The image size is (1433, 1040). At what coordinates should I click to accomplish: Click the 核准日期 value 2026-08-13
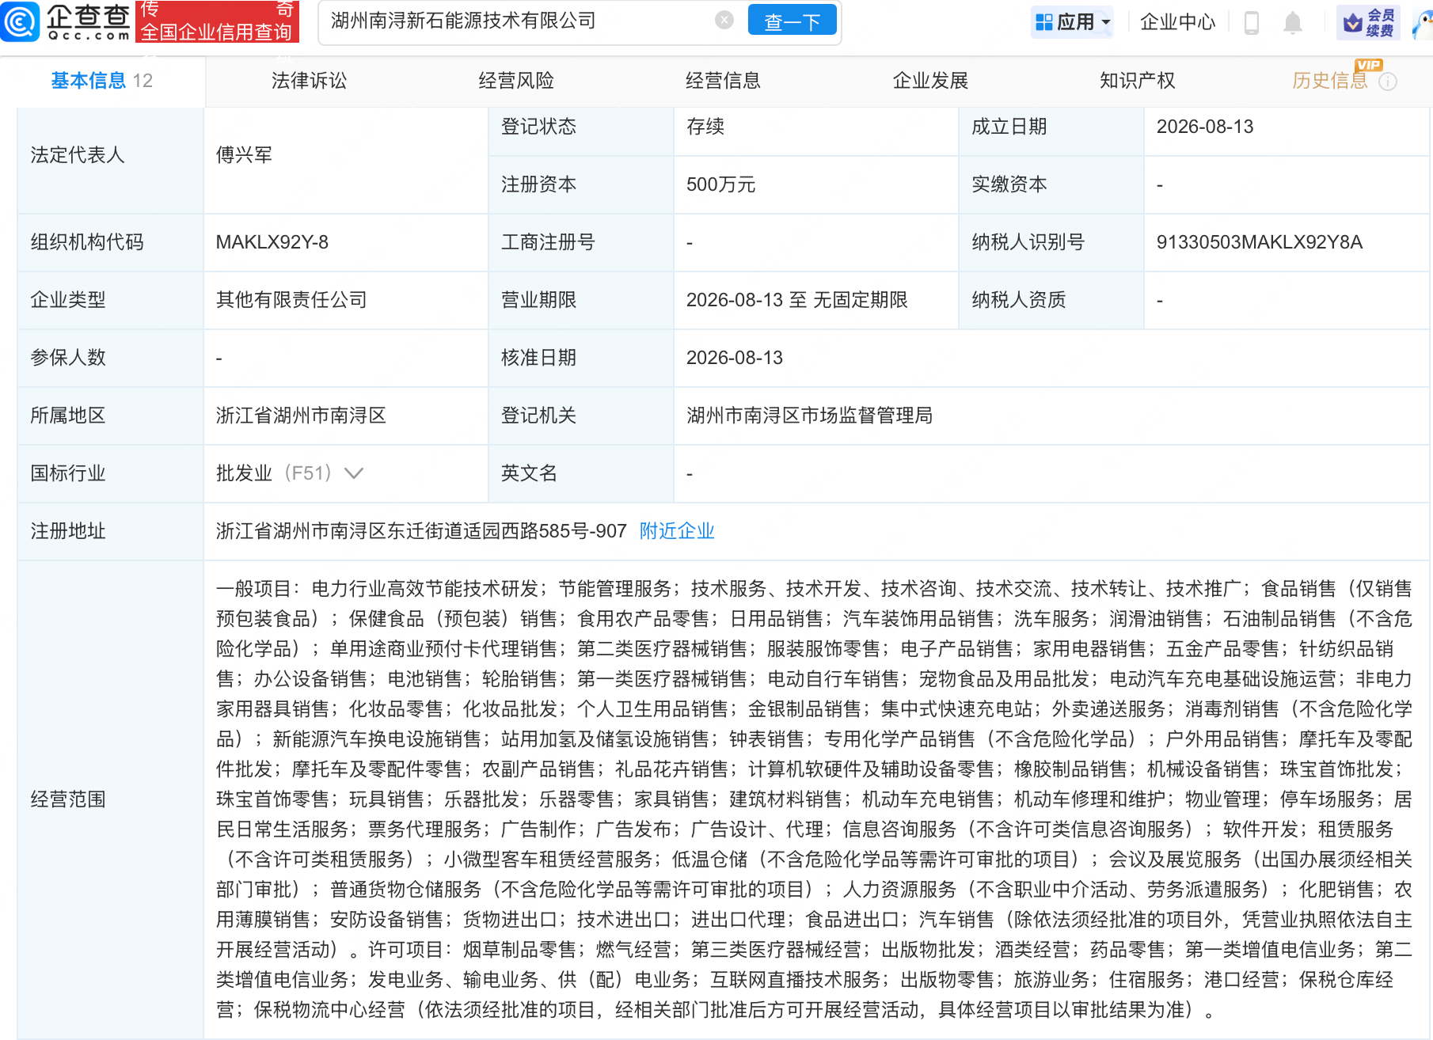(735, 358)
